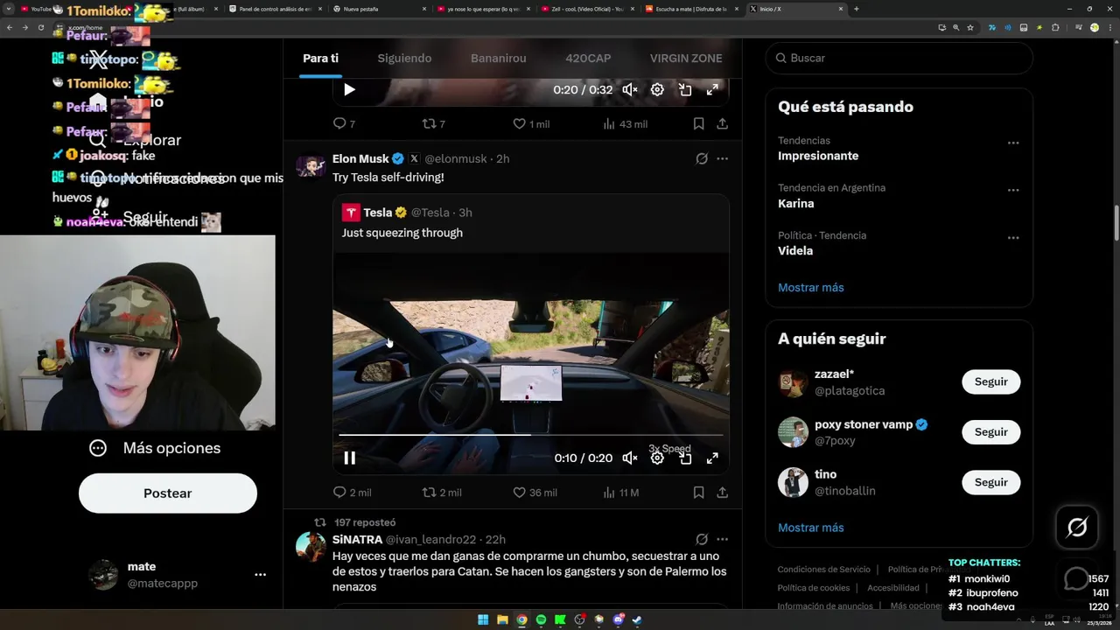Open @Tesla quoted post handle
1120x630 pixels.
[430, 213]
